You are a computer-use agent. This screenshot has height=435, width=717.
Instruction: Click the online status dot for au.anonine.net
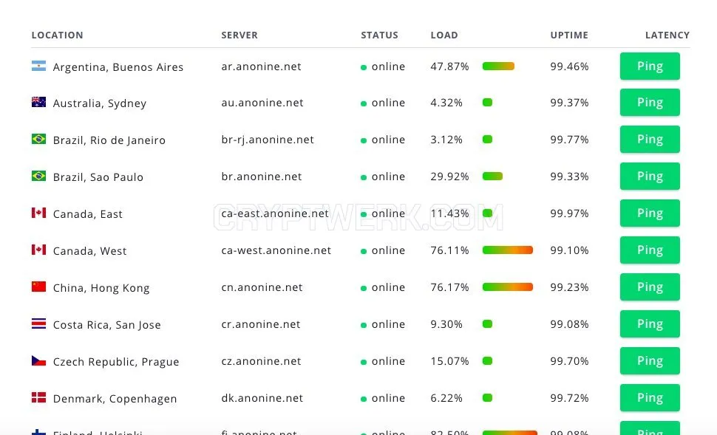pos(364,103)
